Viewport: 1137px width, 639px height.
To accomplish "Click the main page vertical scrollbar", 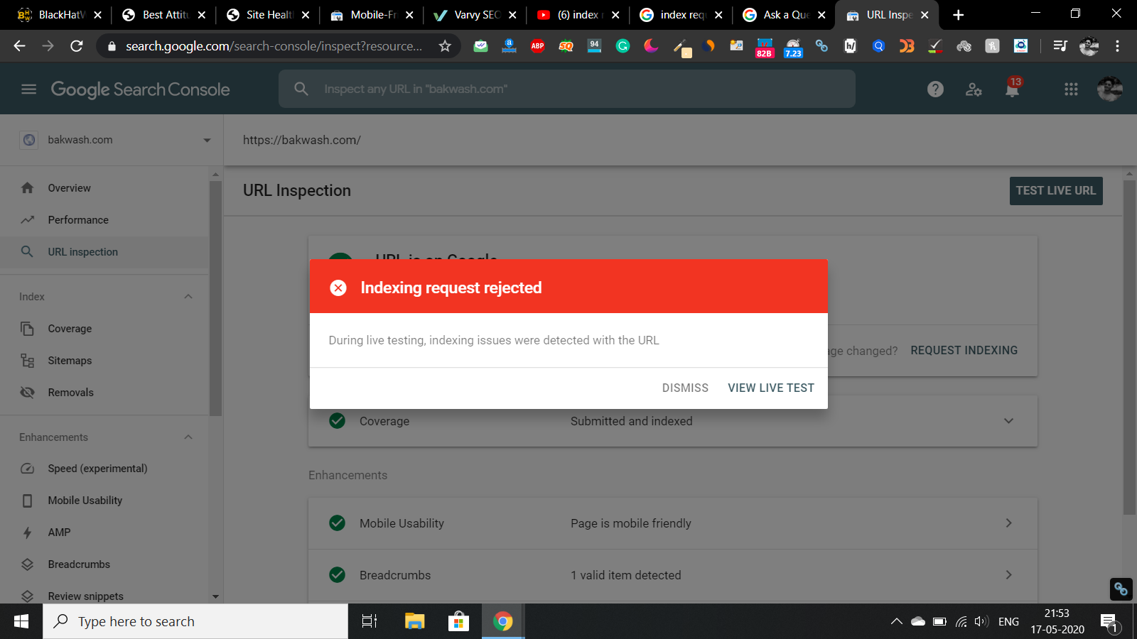I will tap(1128, 348).
